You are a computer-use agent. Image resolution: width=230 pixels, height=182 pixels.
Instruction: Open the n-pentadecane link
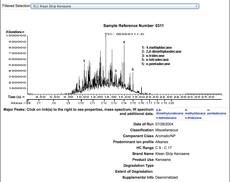(216, 112)
